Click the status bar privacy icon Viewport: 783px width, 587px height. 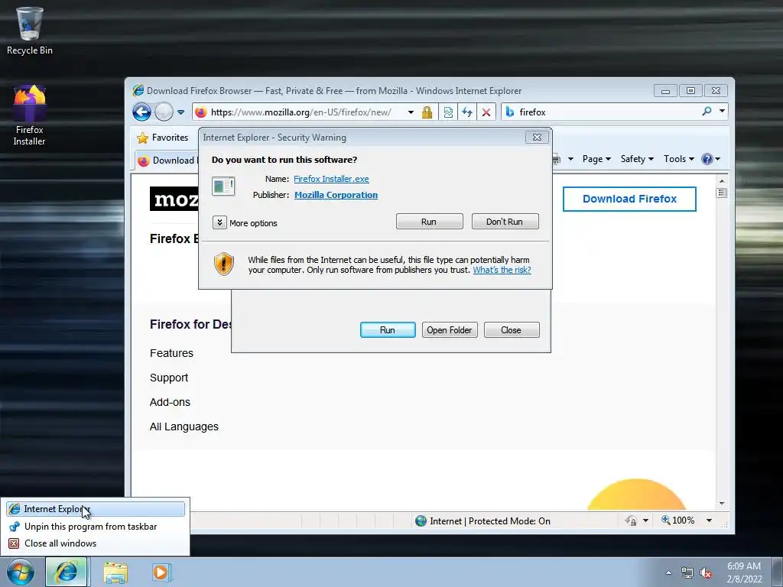click(x=631, y=521)
